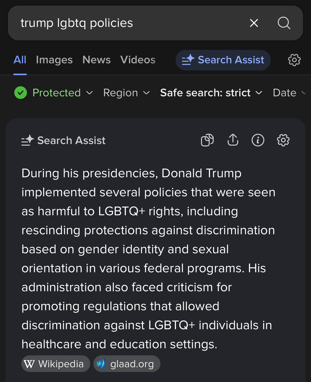Open the glaad.org source link

click(127, 364)
